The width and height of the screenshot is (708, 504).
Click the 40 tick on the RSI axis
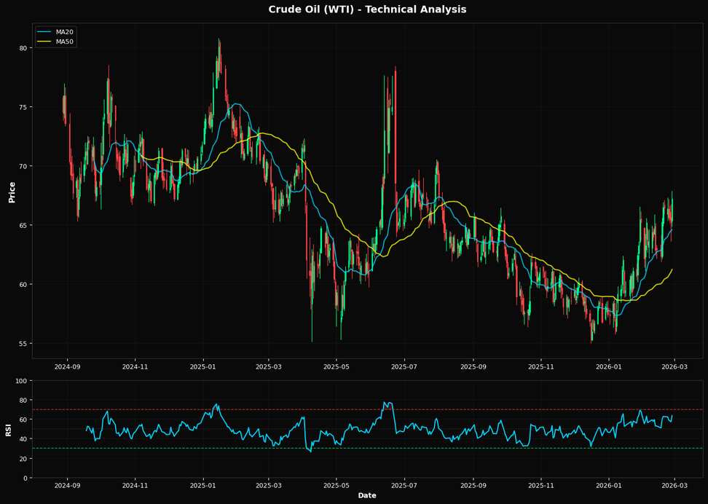pos(23,439)
